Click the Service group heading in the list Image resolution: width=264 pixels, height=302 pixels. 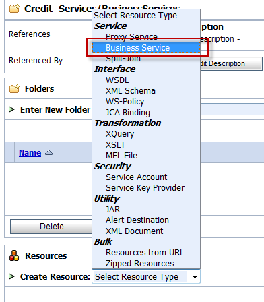pos(110,26)
